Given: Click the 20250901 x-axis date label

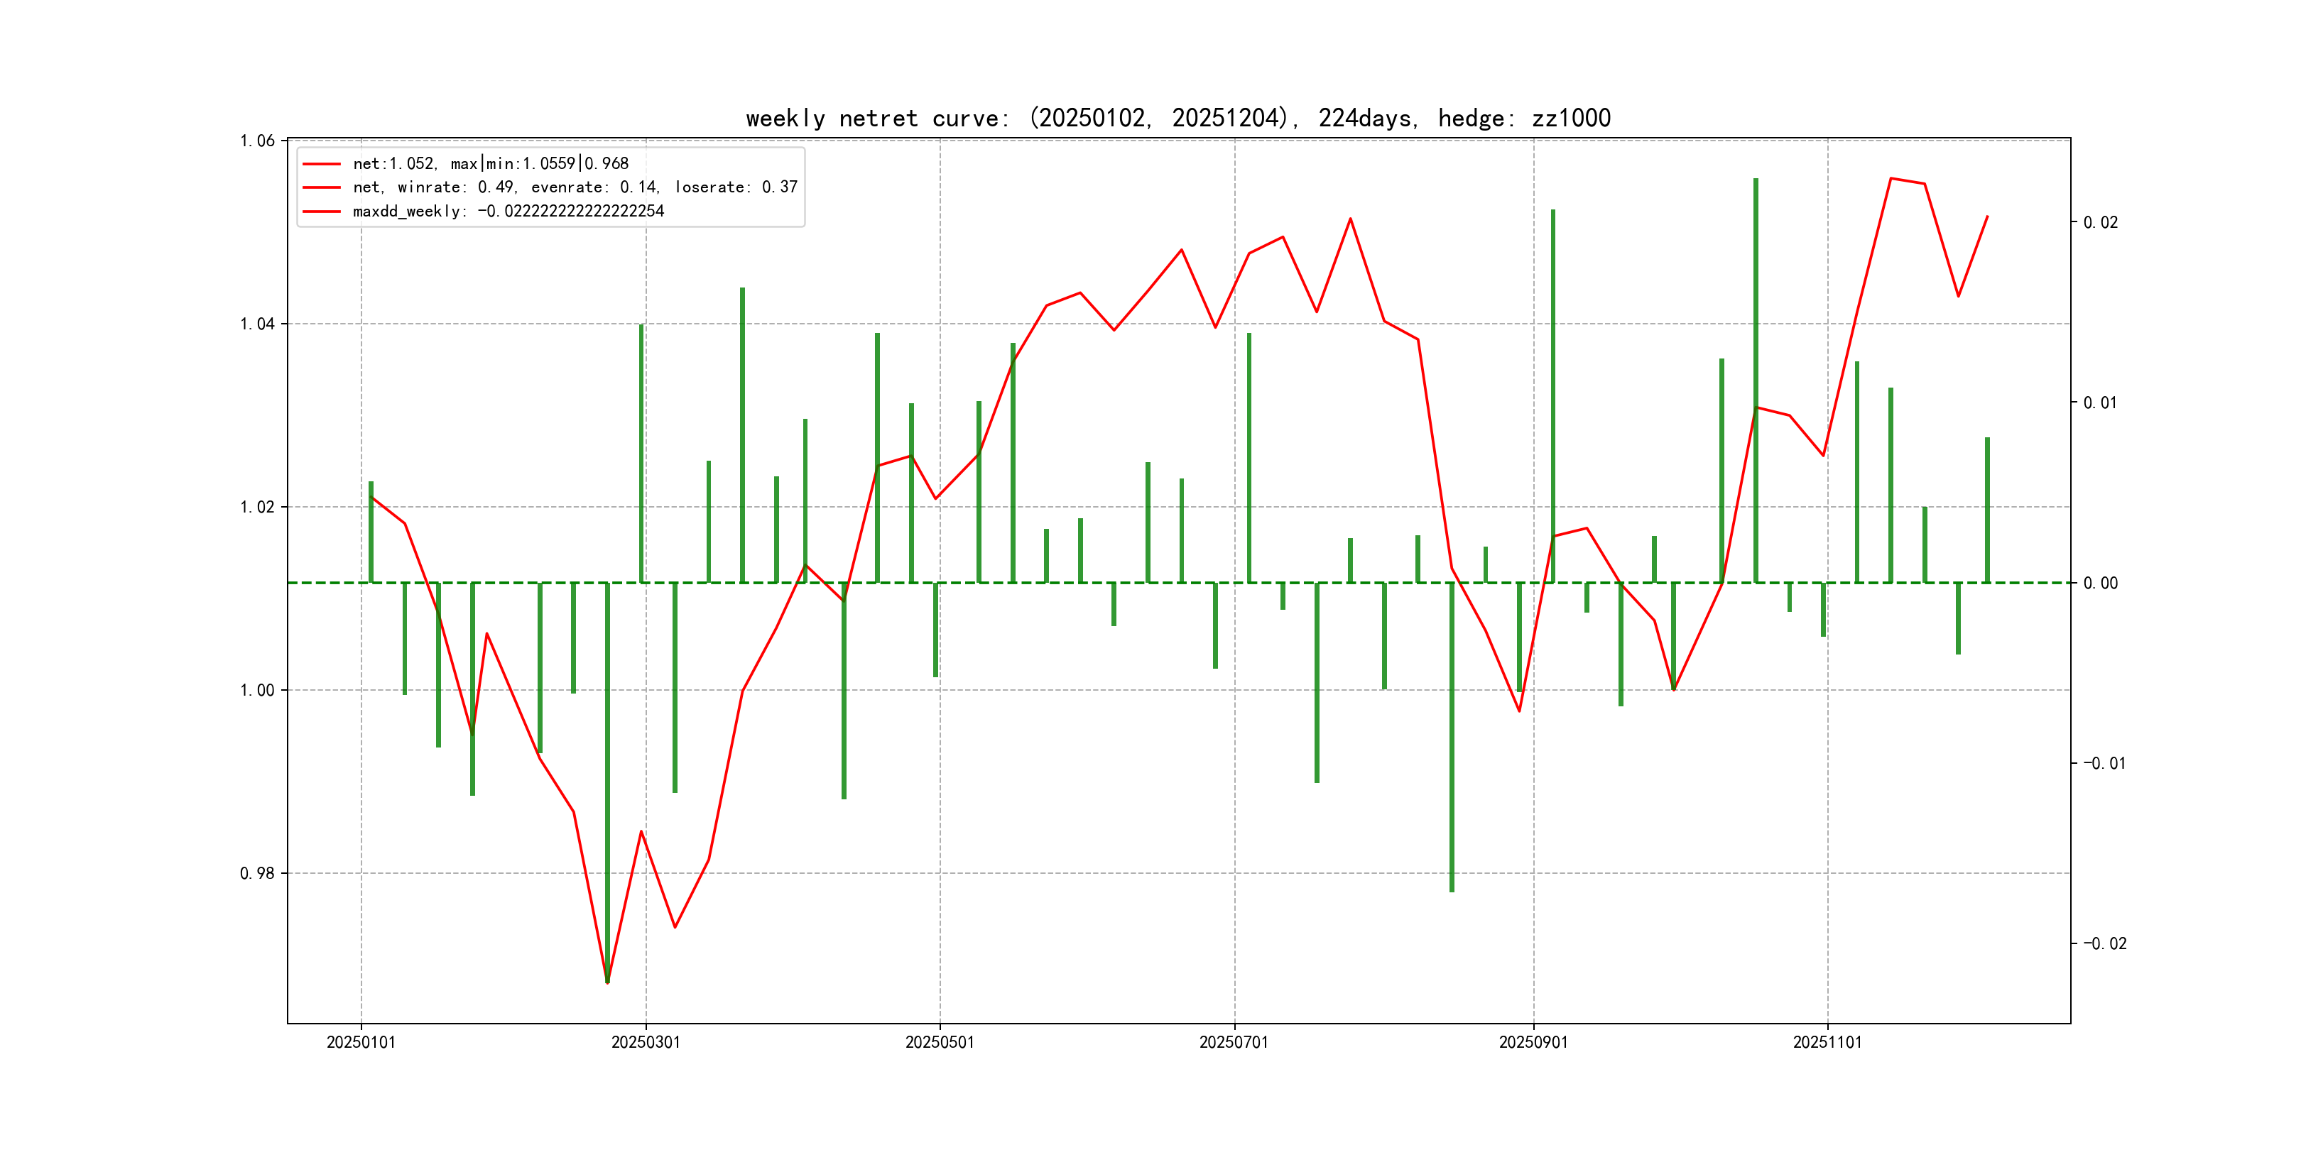Looking at the screenshot, I should click(1533, 1042).
